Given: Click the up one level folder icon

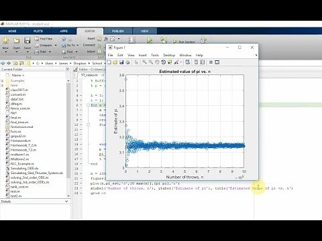Looking at the screenshot, I should pyautogui.click(x=15, y=63).
